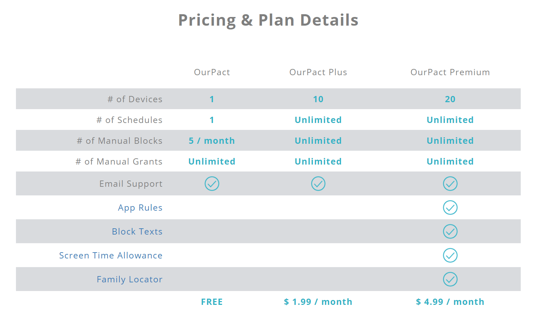
Task: Click the Family Locator checkmark icon
Action: (x=450, y=279)
